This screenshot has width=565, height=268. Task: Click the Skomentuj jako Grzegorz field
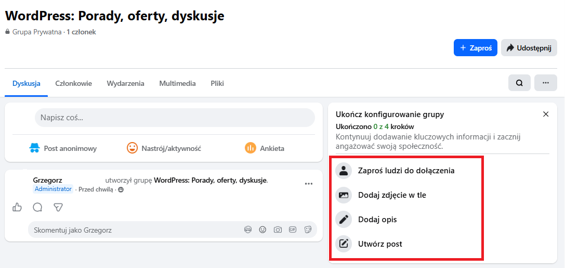(173, 230)
